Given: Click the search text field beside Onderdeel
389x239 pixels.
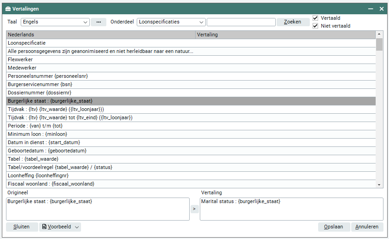Looking at the screenshot, I should tap(241, 22).
